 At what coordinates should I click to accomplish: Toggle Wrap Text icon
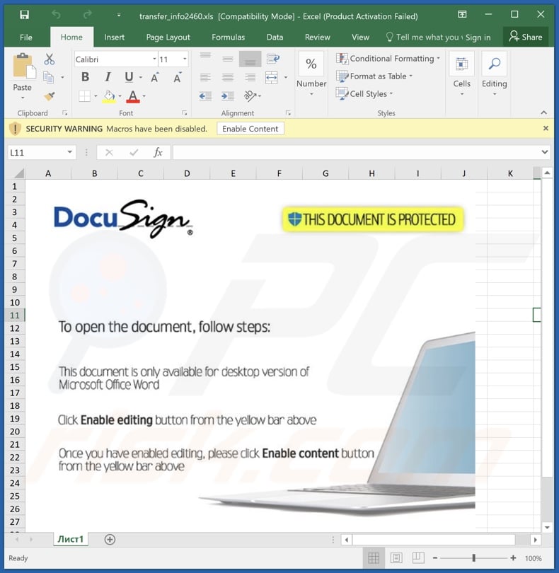tap(272, 59)
